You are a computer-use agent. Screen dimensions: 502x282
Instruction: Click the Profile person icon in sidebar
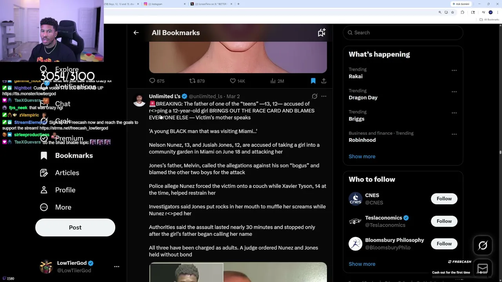(44, 190)
